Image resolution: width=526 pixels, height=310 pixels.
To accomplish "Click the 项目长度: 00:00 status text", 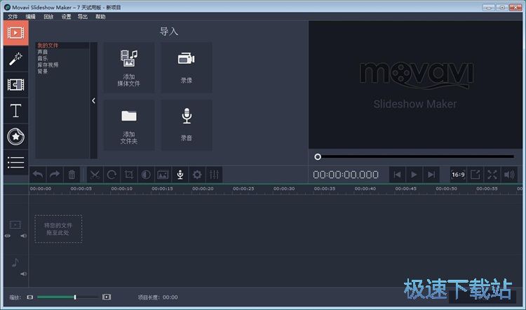I will [158, 297].
